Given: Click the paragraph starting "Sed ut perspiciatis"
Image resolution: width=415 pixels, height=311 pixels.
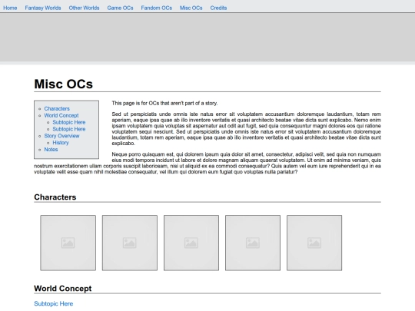Looking at the screenshot, I should click(246, 129).
